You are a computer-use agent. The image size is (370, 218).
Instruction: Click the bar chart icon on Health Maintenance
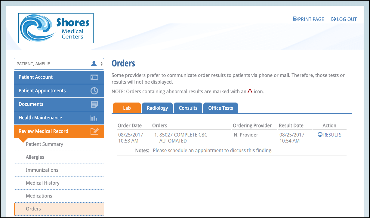pos(94,118)
